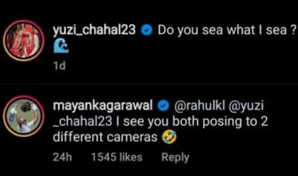Click the '1d' timestamp under the first comment
The image size is (298, 176).
[x=59, y=66]
